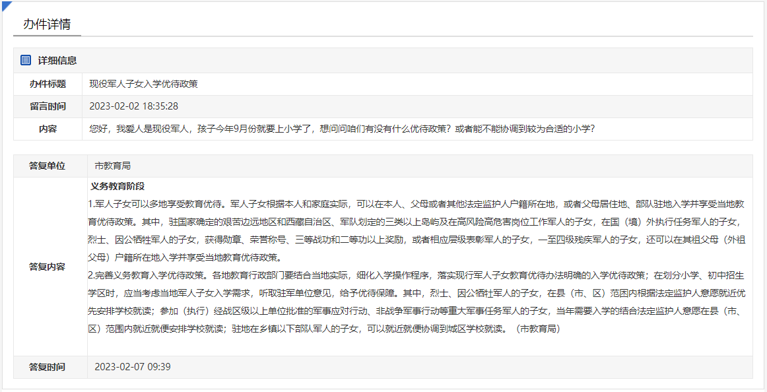
Task: Click the 详细信息 section title
Action: click(57, 61)
